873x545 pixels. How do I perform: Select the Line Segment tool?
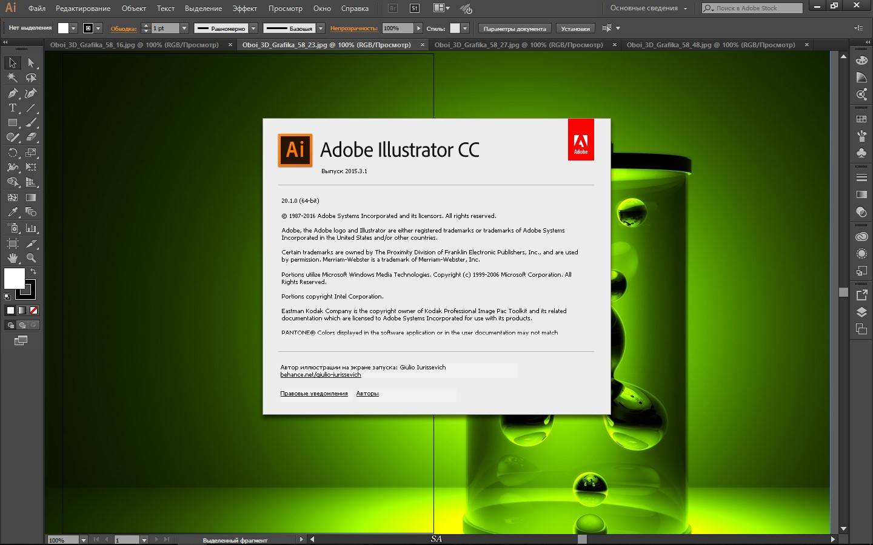click(x=32, y=108)
